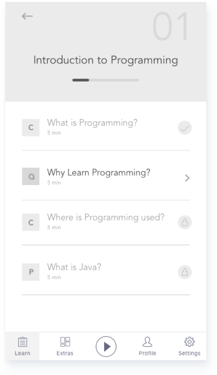Open the Profile icon
The width and height of the screenshot is (217, 375).
pyautogui.click(x=148, y=342)
